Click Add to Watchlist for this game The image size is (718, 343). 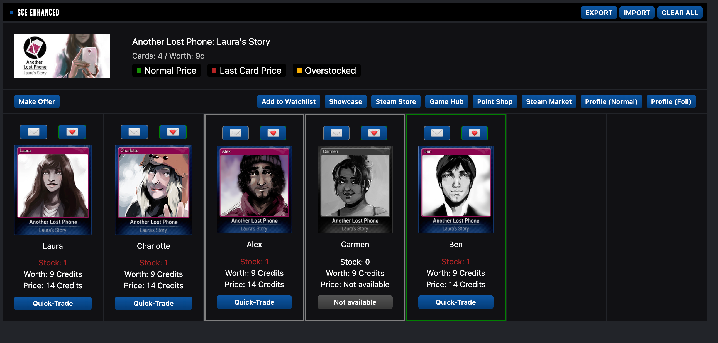pyautogui.click(x=289, y=101)
